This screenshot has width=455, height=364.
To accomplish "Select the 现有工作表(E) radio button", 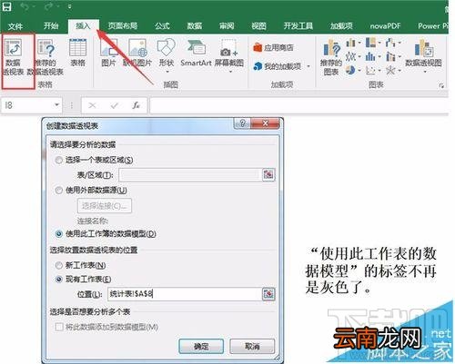I will point(58,280).
